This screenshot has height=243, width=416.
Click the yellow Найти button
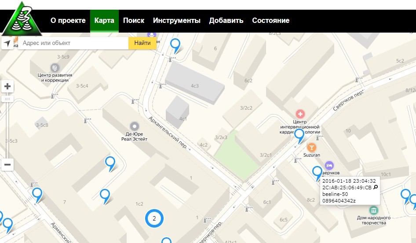pyautogui.click(x=142, y=43)
